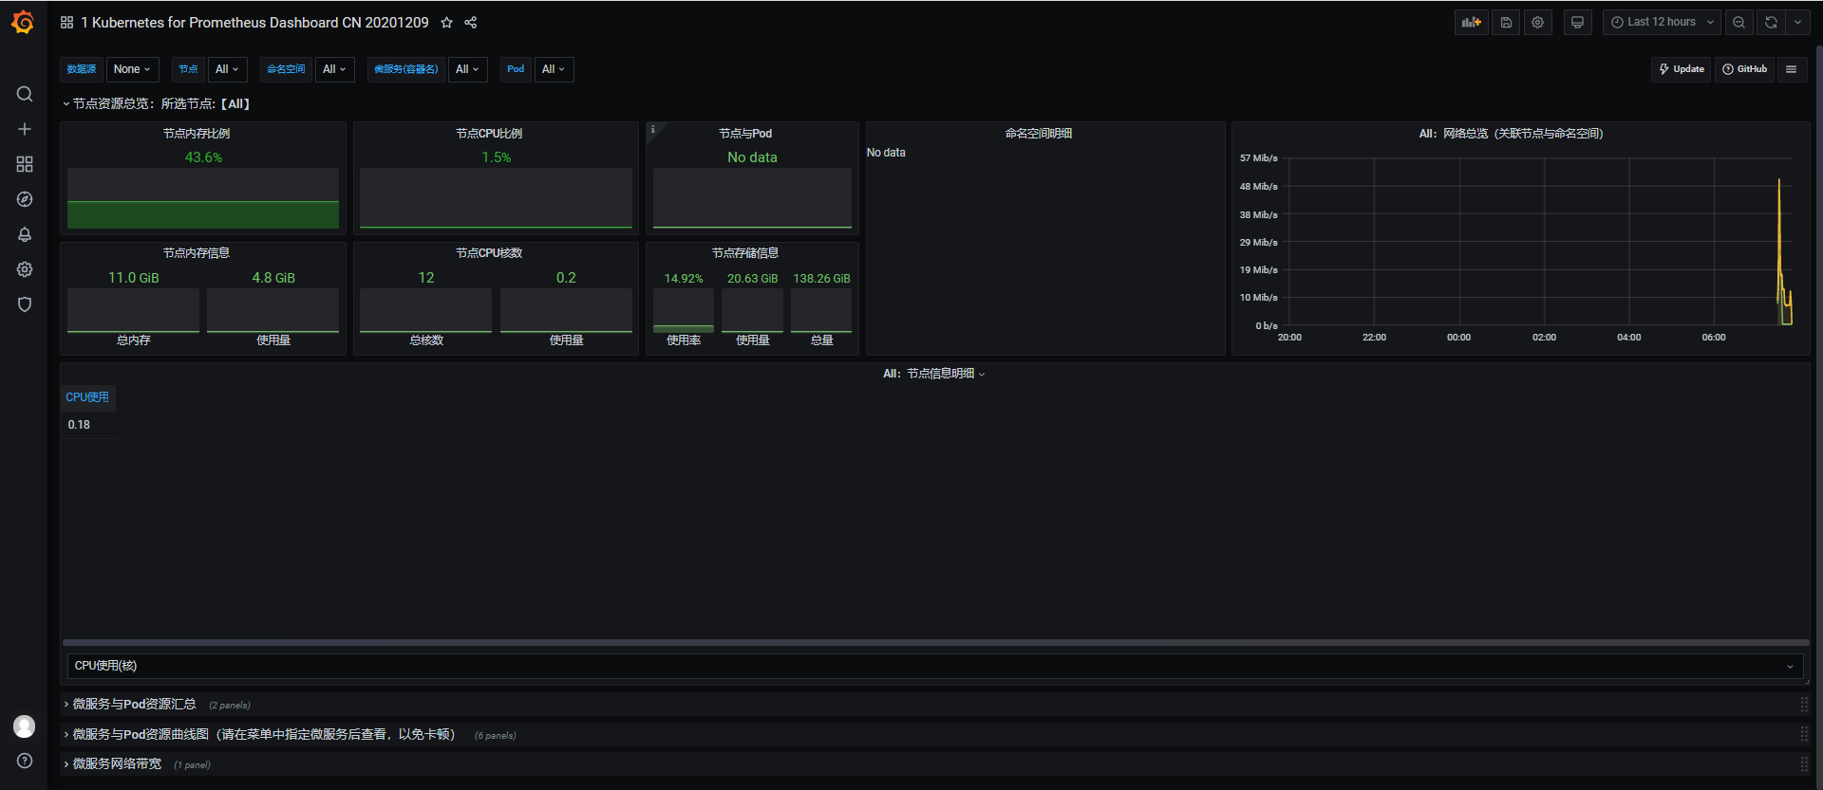The image size is (1823, 790).
Task: Click the 网络总览 panel title
Action: click(x=1511, y=134)
